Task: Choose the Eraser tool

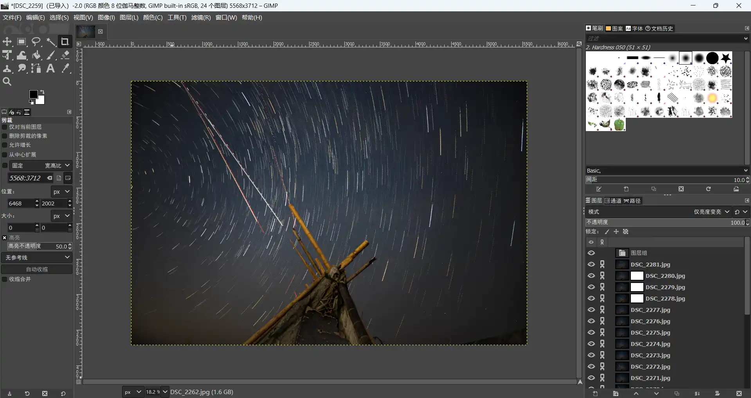Action: click(65, 55)
